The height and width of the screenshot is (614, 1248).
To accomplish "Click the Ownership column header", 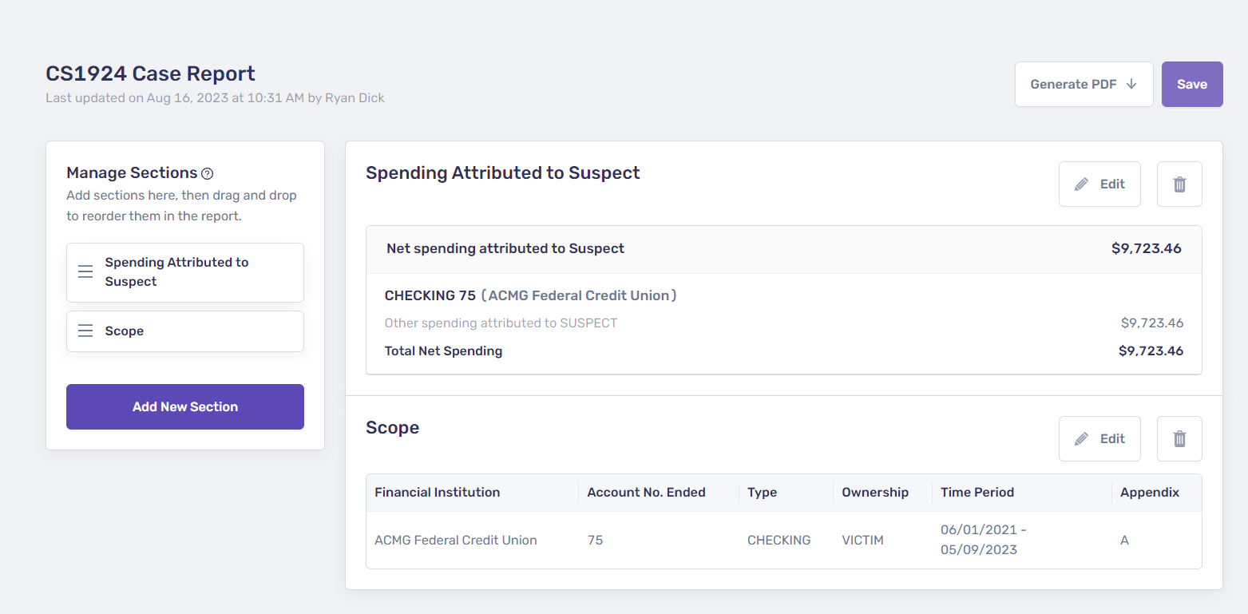I will (874, 493).
